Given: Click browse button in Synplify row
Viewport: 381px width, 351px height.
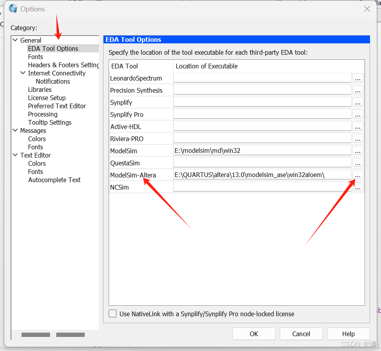Looking at the screenshot, I should coord(358,102).
